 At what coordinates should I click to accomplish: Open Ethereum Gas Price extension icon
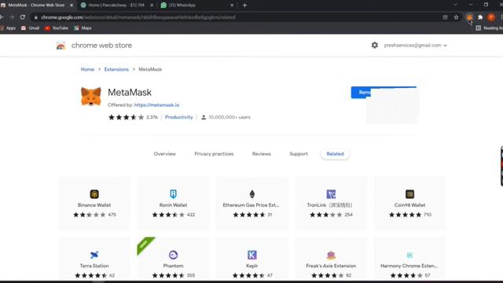pos(252,194)
